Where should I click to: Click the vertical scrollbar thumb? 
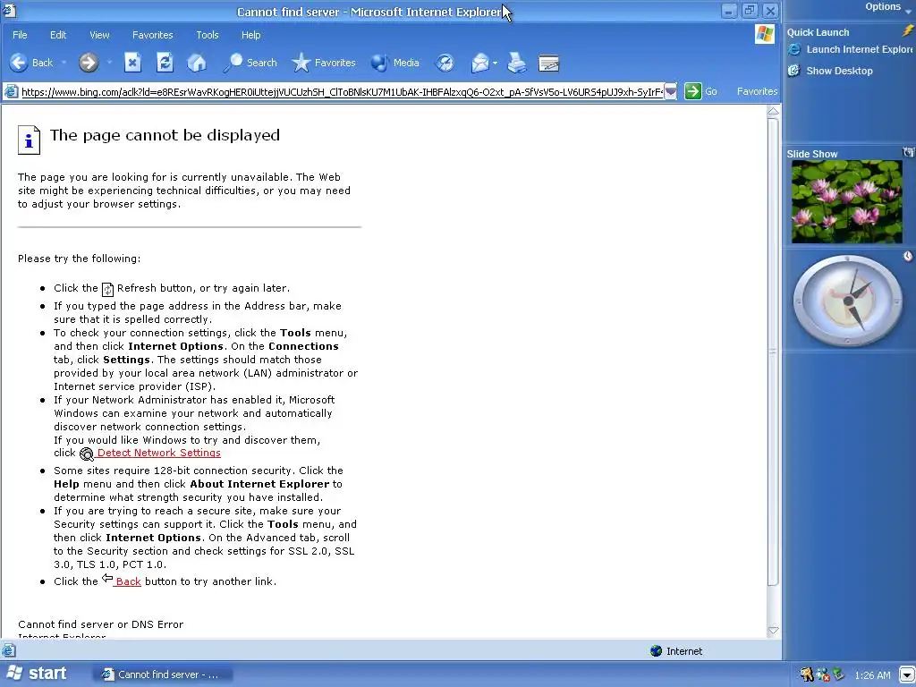[x=773, y=351]
